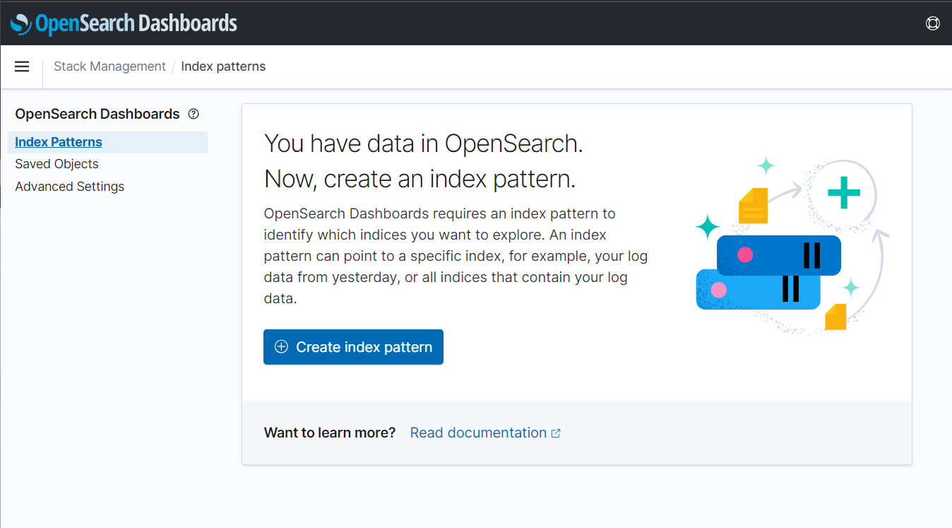952x528 pixels.
Task: Click the external link icon after Read documentation
Action: click(557, 432)
